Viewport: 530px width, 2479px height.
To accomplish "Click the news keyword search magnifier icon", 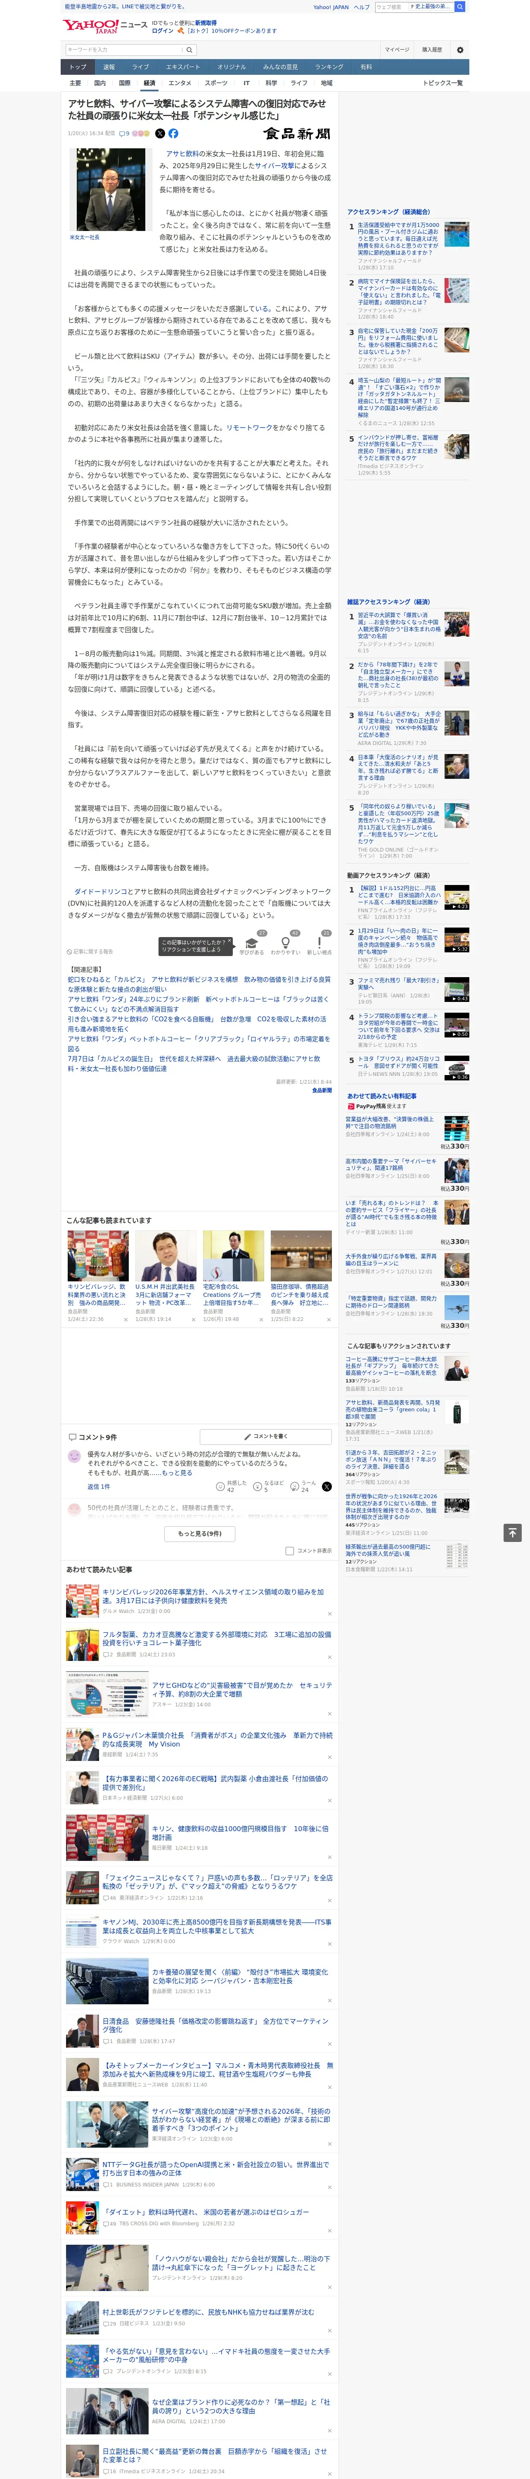I will click(189, 50).
